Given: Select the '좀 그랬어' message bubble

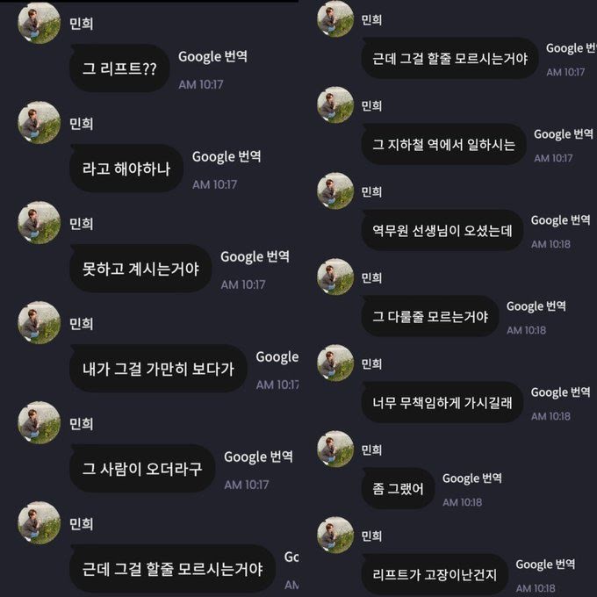Looking at the screenshot, I should (398, 488).
